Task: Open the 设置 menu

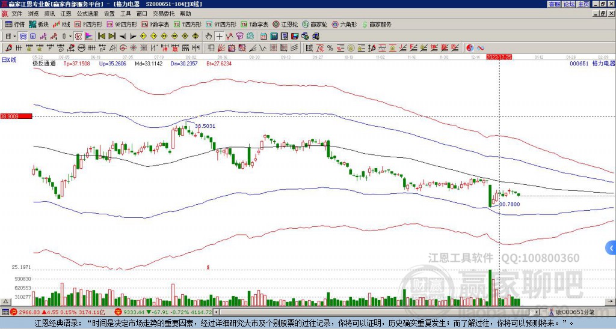Action: pos(109,14)
